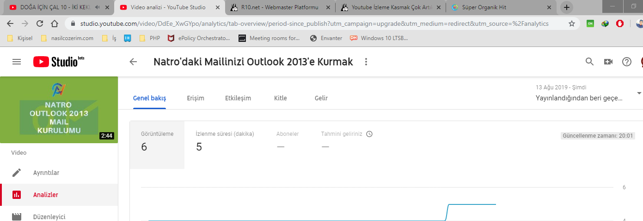Click the YouTube Studio logo
Screen dimensions: 643x221
(x=59, y=62)
